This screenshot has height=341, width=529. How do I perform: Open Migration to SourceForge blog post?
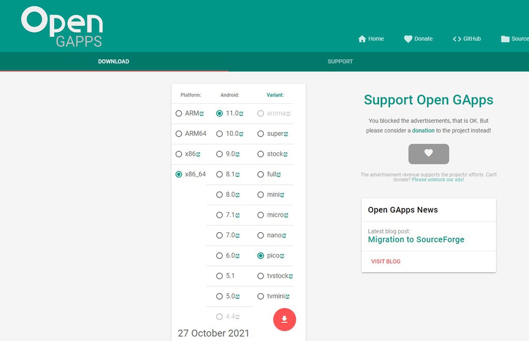[416, 239]
